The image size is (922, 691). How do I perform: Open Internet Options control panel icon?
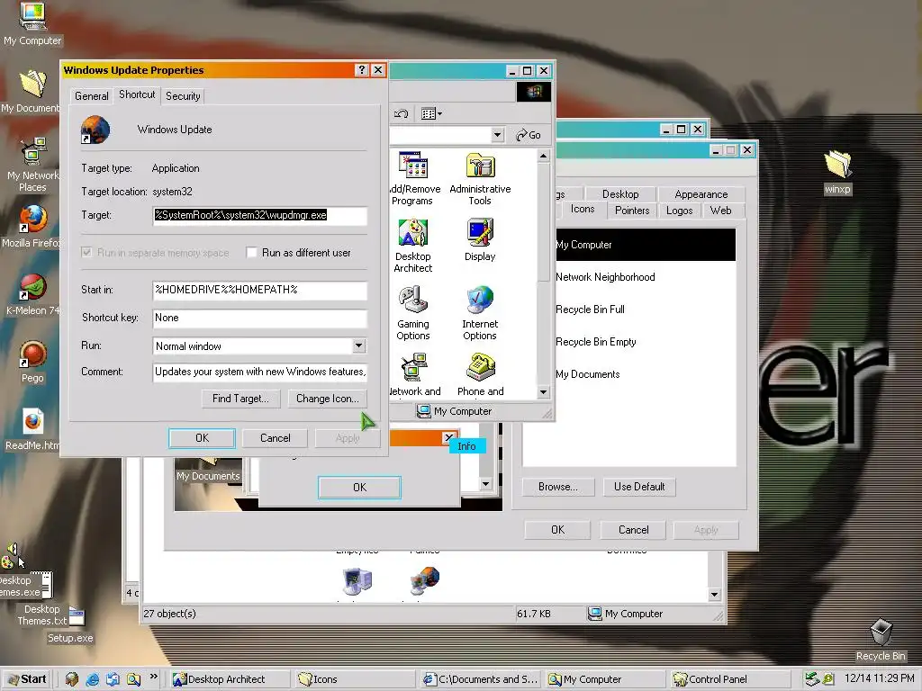point(480,313)
